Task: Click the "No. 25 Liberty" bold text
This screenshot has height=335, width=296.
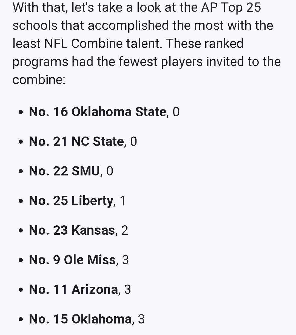Action: 71,201
